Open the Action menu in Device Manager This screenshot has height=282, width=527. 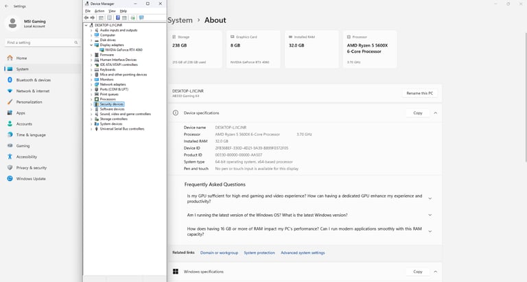[99, 11]
